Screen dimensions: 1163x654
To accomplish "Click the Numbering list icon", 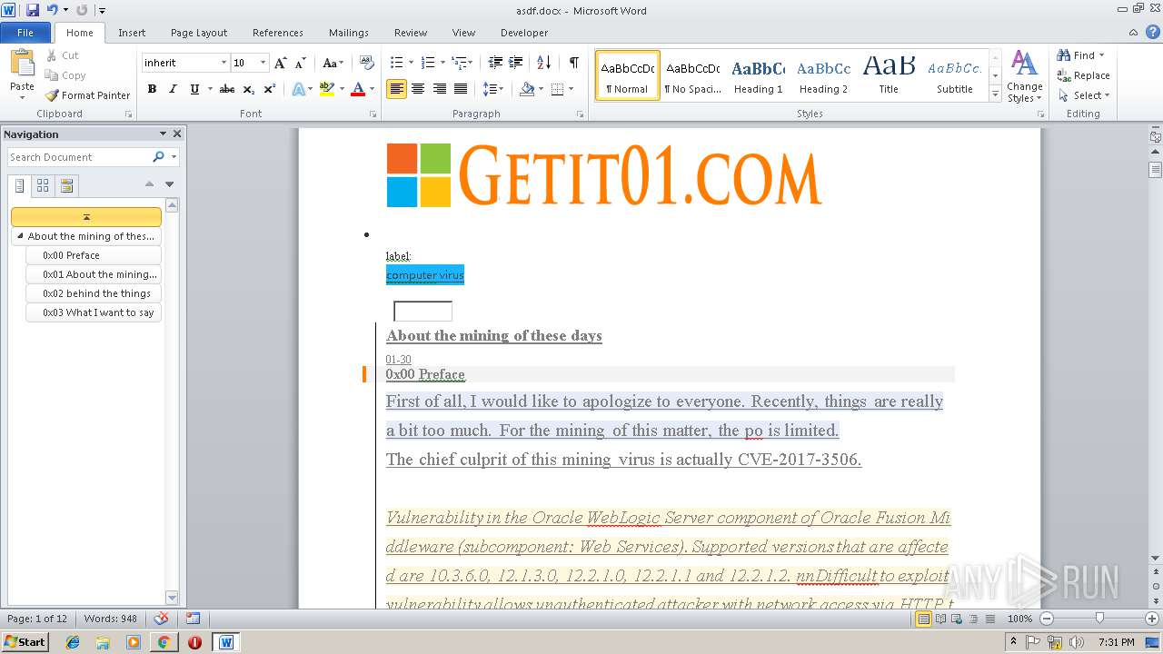I will [x=428, y=63].
